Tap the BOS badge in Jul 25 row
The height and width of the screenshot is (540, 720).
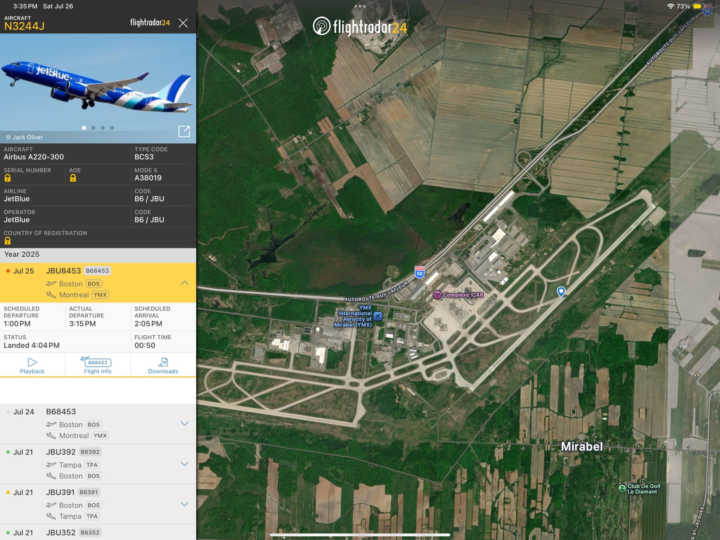pyautogui.click(x=94, y=284)
